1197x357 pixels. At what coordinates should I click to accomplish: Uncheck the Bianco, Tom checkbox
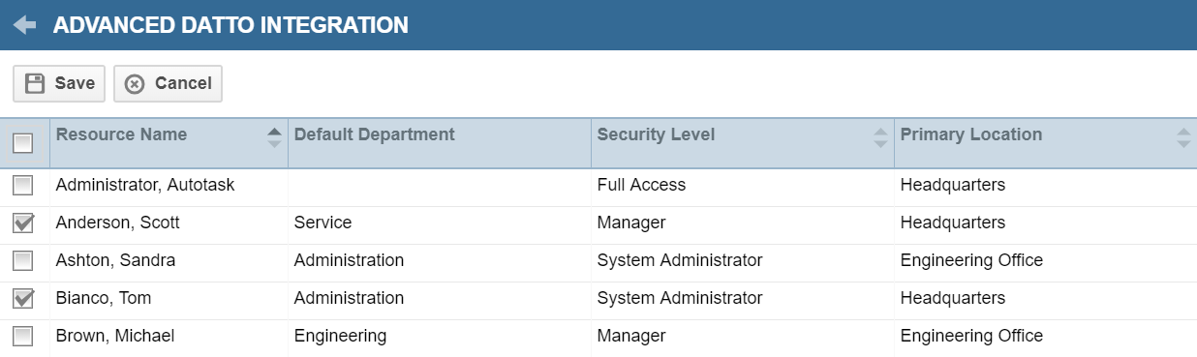point(22,298)
